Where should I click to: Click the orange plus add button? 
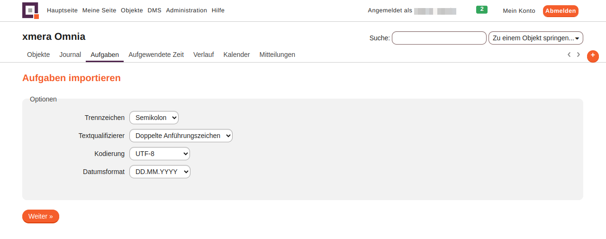click(x=593, y=56)
